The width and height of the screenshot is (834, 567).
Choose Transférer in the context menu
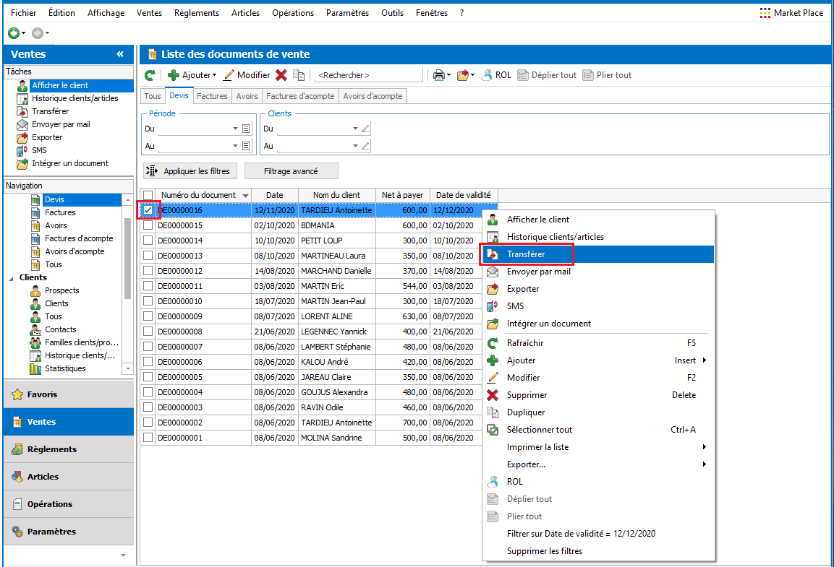coord(526,254)
